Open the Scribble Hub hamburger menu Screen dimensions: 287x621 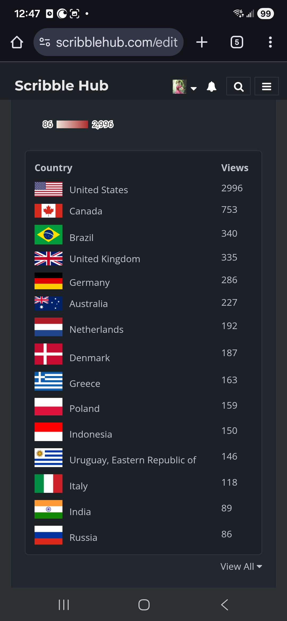pos(267,86)
